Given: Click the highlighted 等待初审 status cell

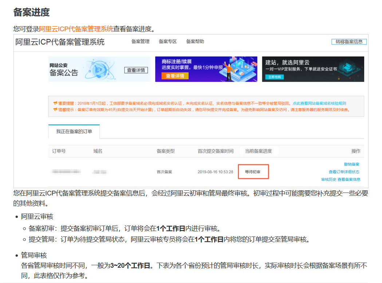Looking at the screenshot, I should click(253, 172).
